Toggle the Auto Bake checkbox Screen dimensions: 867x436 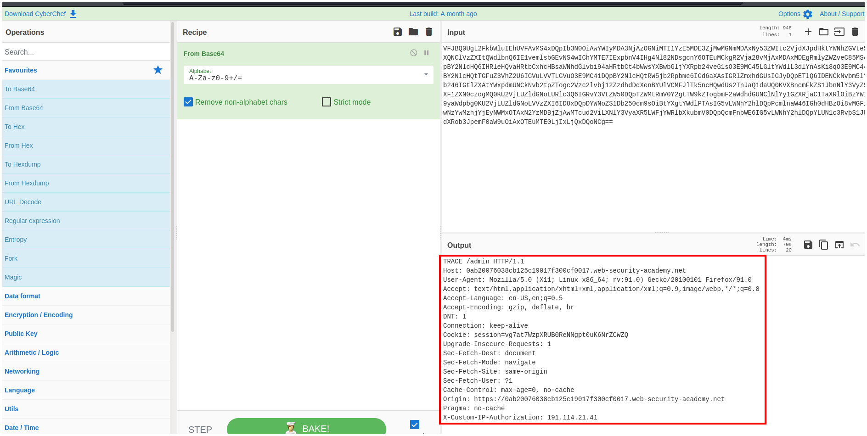click(x=415, y=425)
